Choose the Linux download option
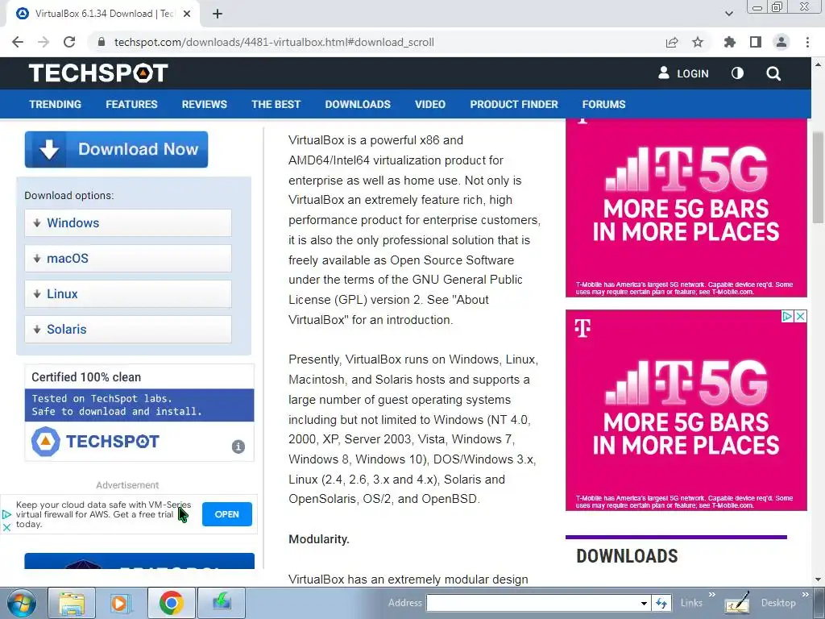Viewport: 825px width, 619px height. pos(128,293)
